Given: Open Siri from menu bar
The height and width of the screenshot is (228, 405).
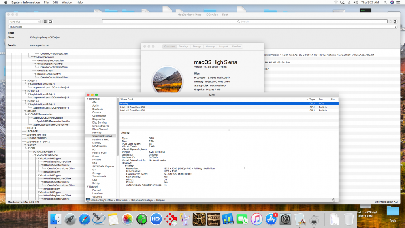Looking at the screenshot, I should point(392,2).
